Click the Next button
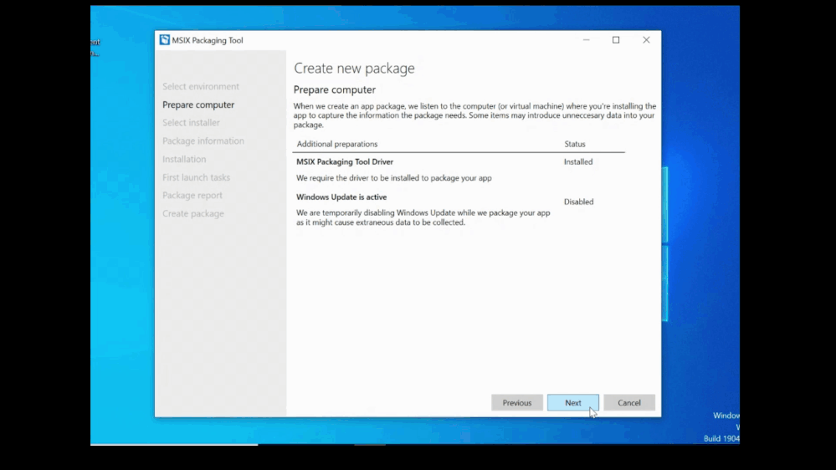The width and height of the screenshot is (836, 470). 573,403
